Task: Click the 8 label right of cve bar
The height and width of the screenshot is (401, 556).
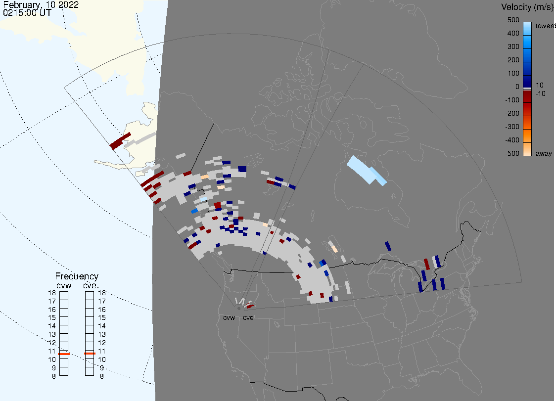Action: pyautogui.click(x=102, y=377)
